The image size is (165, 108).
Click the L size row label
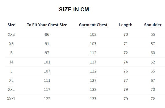tap(11, 71)
